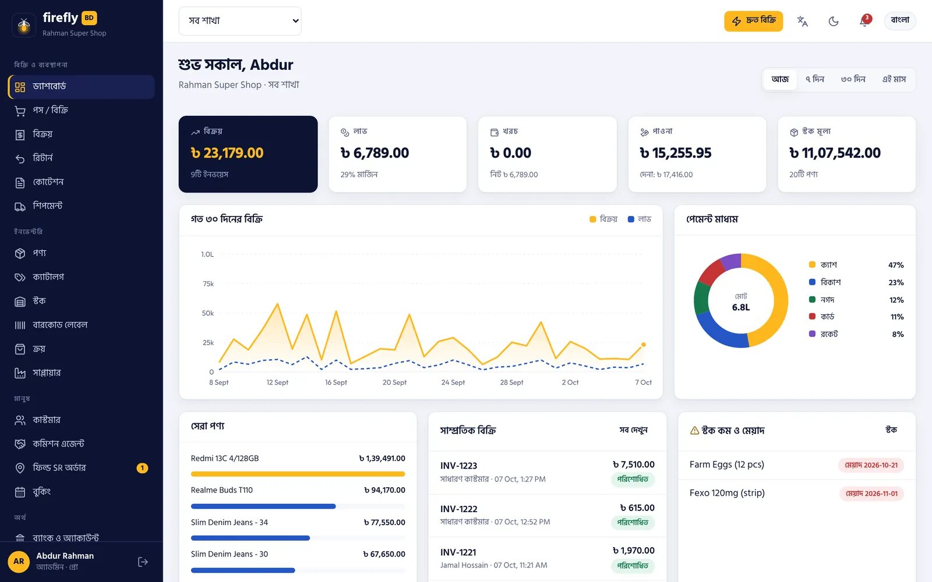Open the স্টক মূল্য ৳ 11,07,542.00 card
Image resolution: width=932 pixels, height=582 pixels.
click(x=847, y=154)
